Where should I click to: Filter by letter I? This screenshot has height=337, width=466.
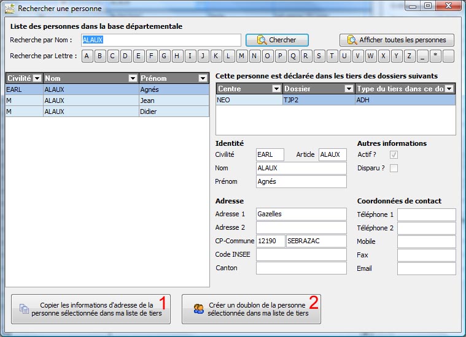point(190,56)
